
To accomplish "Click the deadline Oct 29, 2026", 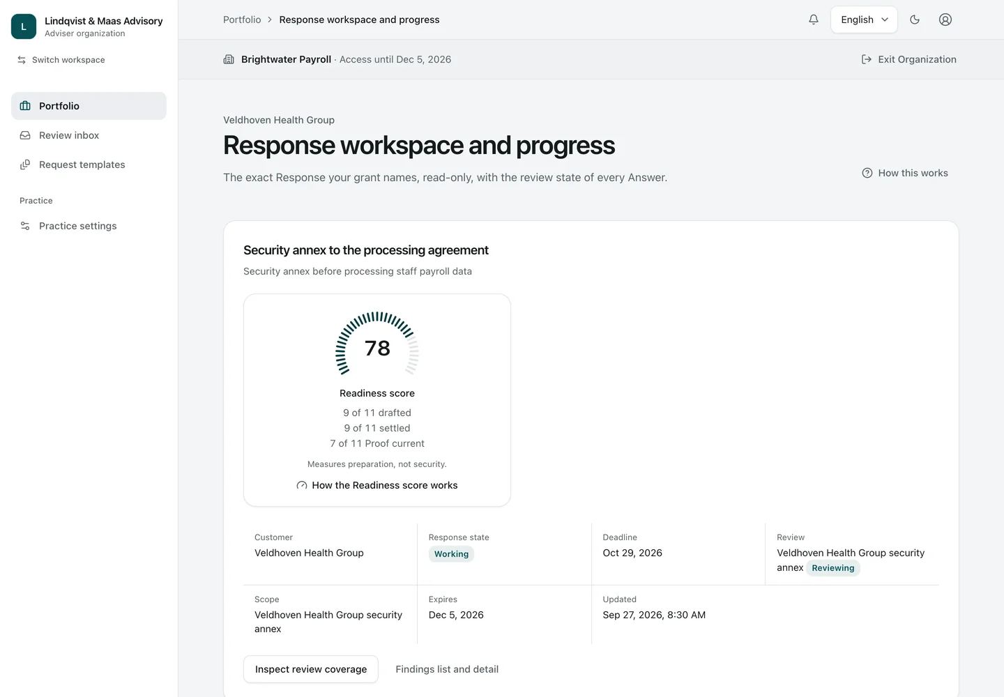I will click(632, 553).
